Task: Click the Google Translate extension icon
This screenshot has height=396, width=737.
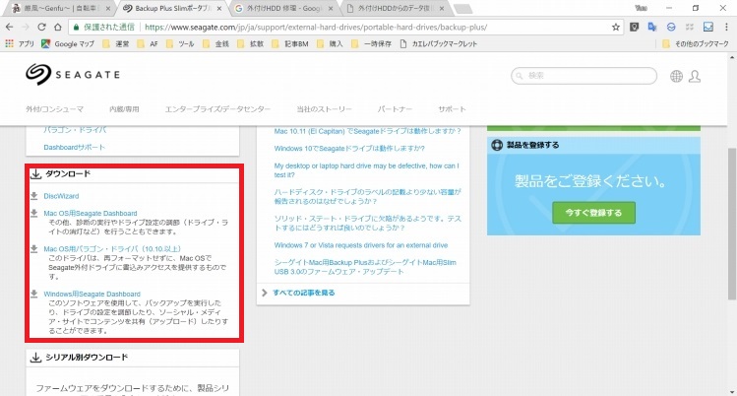Action: tap(652, 27)
